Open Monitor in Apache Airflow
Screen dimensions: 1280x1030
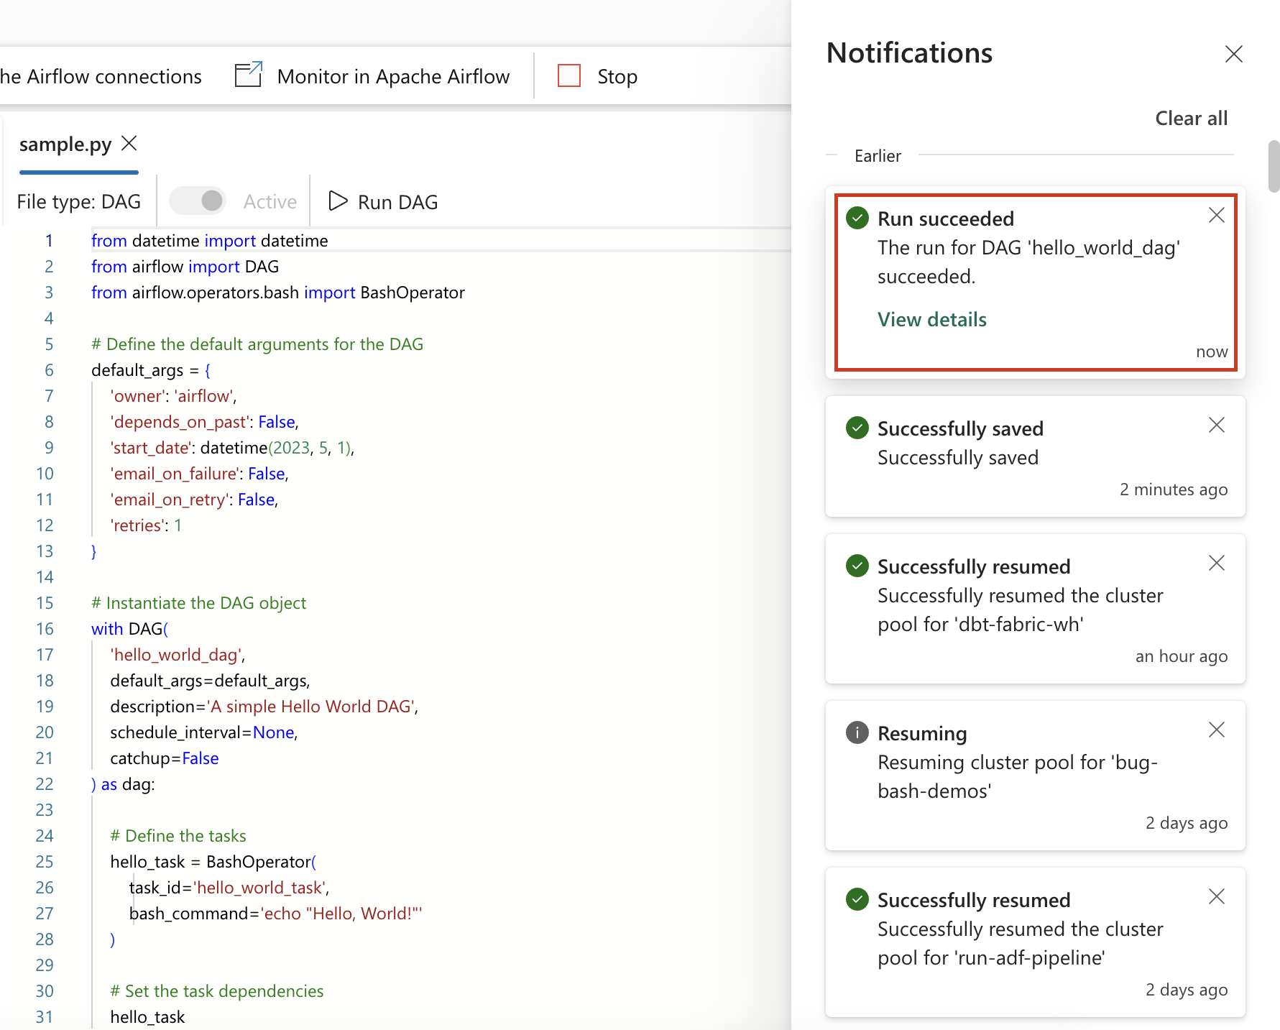coord(372,76)
